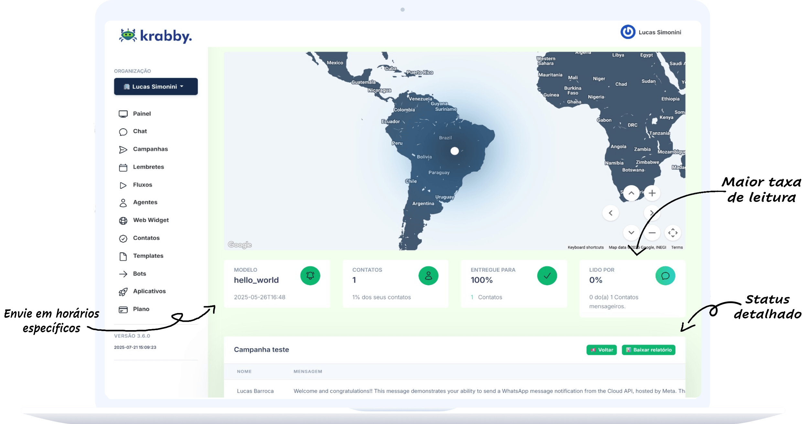Go to Campanhas in sidebar
Viewport: 805px width, 424px height.
point(150,149)
